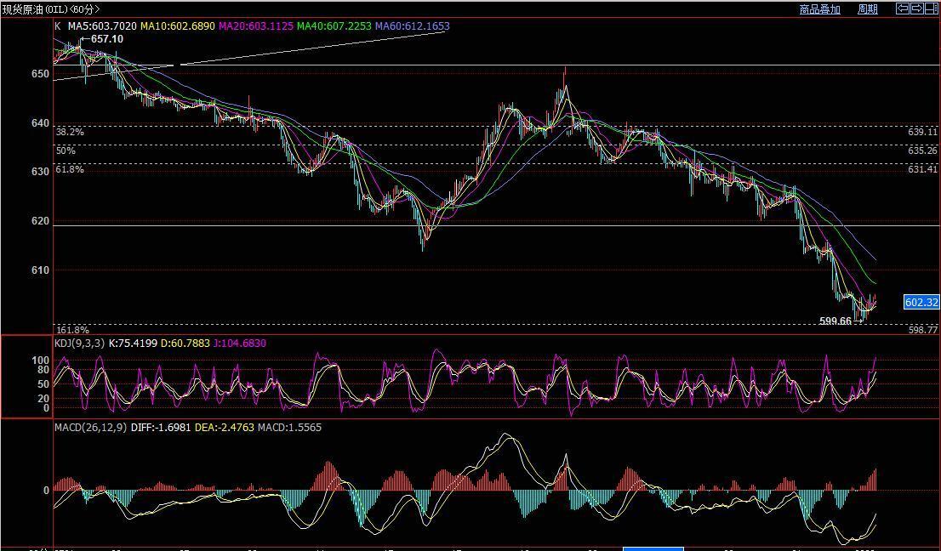This screenshot has height=551, width=941.
Task: Click the 38.2% Fibonacci level label
Action: pyautogui.click(x=70, y=133)
